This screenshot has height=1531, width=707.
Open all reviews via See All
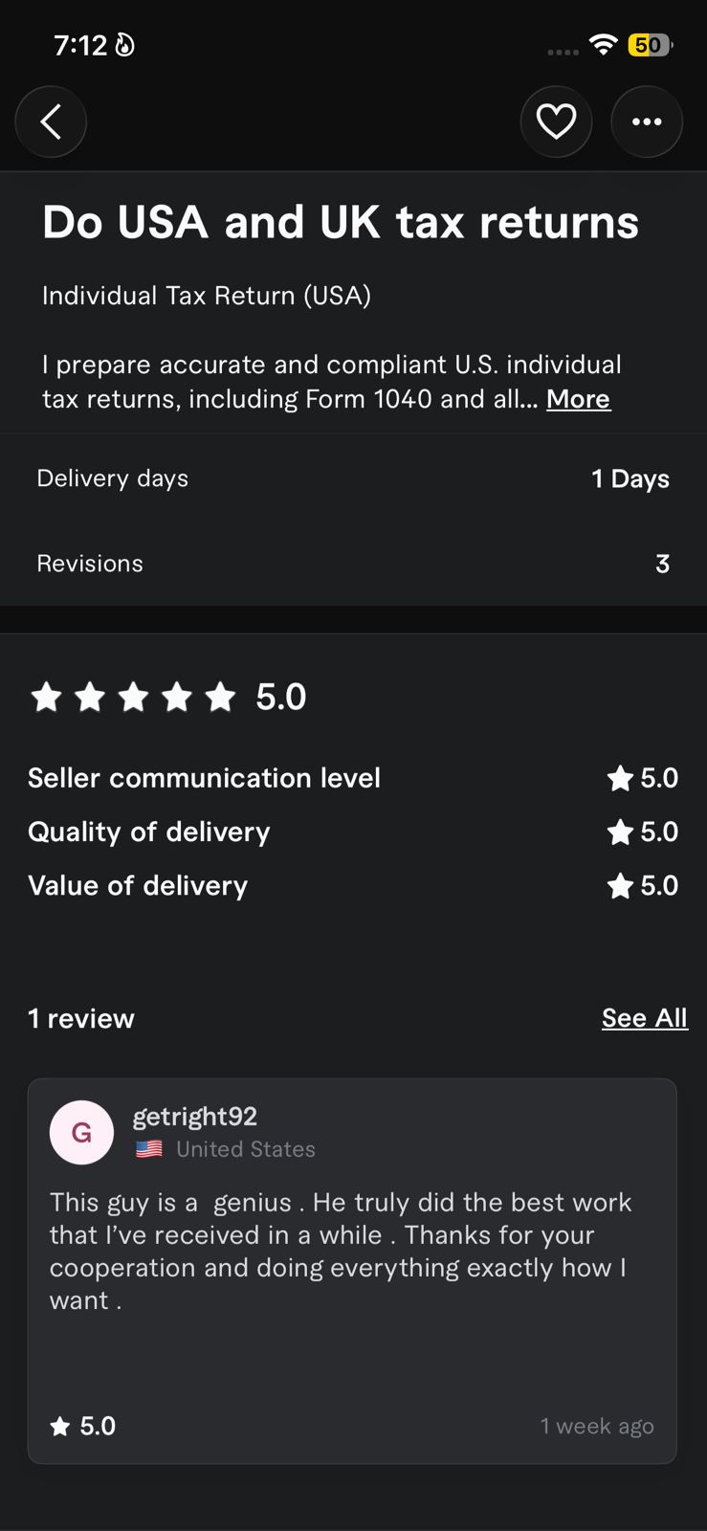click(x=644, y=1018)
